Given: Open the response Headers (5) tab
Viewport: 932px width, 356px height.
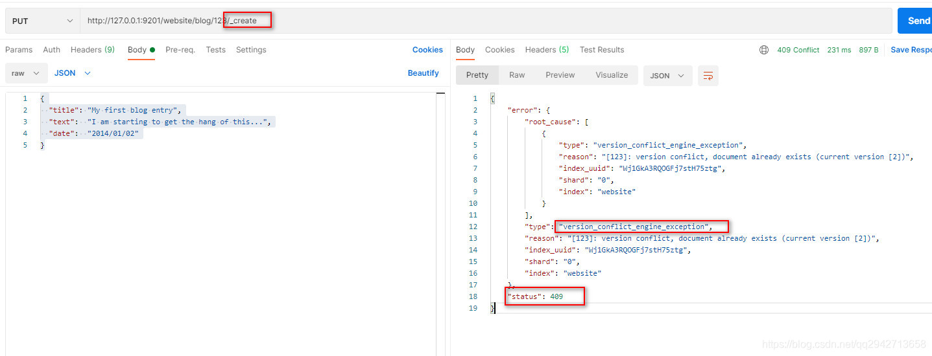Looking at the screenshot, I should click(547, 50).
